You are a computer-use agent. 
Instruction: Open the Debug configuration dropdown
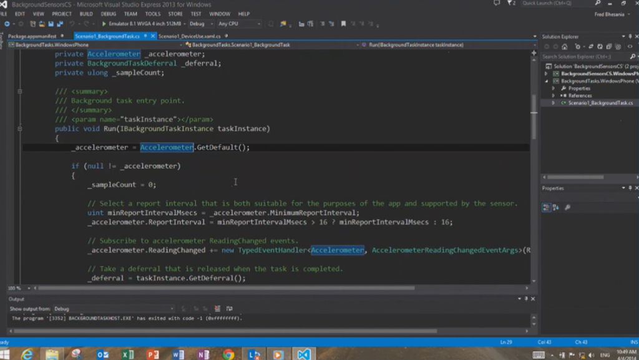point(202,24)
